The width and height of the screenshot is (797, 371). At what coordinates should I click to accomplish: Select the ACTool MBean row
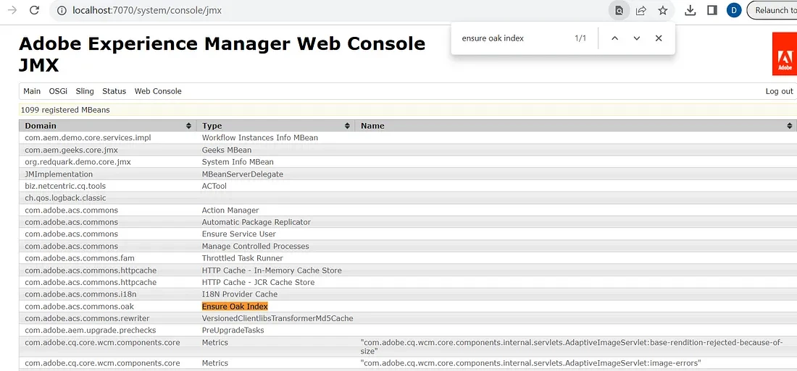coord(214,187)
